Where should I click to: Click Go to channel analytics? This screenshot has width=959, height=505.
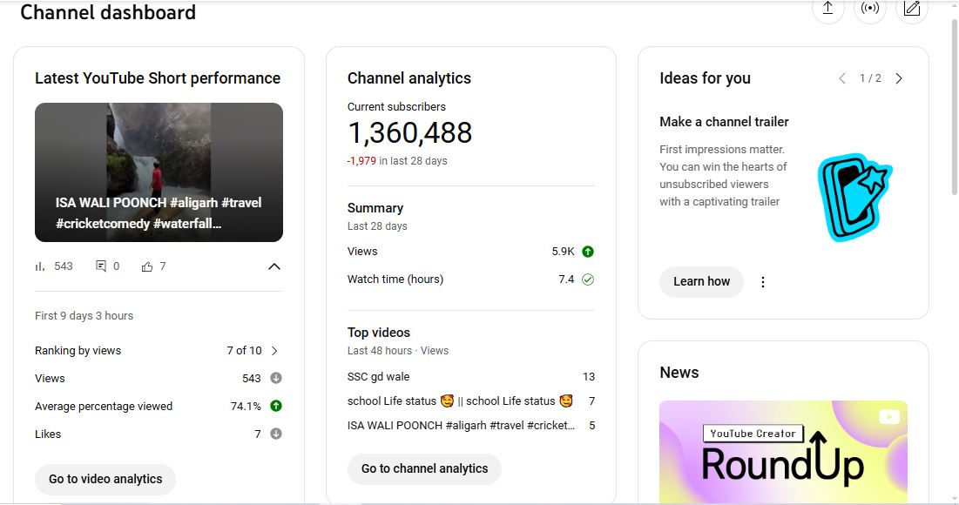[x=424, y=469]
